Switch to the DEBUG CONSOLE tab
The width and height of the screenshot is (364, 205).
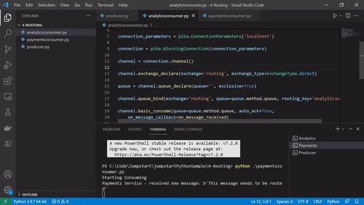pos(188,129)
